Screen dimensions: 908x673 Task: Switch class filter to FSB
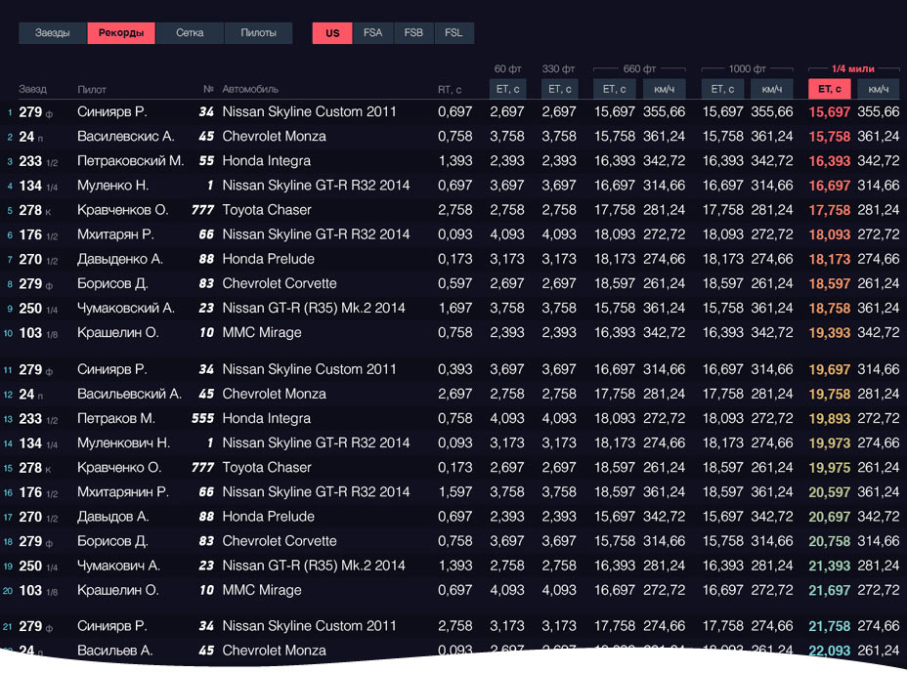tap(413, 33)
